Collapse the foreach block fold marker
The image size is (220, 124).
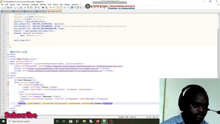coord(8,33)
